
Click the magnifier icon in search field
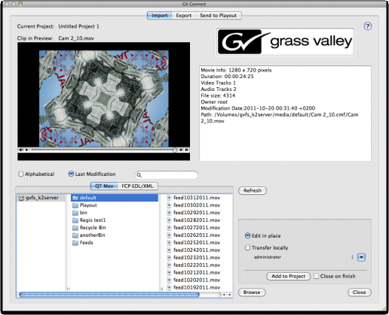pyautogui.click(x=139, y=175)
